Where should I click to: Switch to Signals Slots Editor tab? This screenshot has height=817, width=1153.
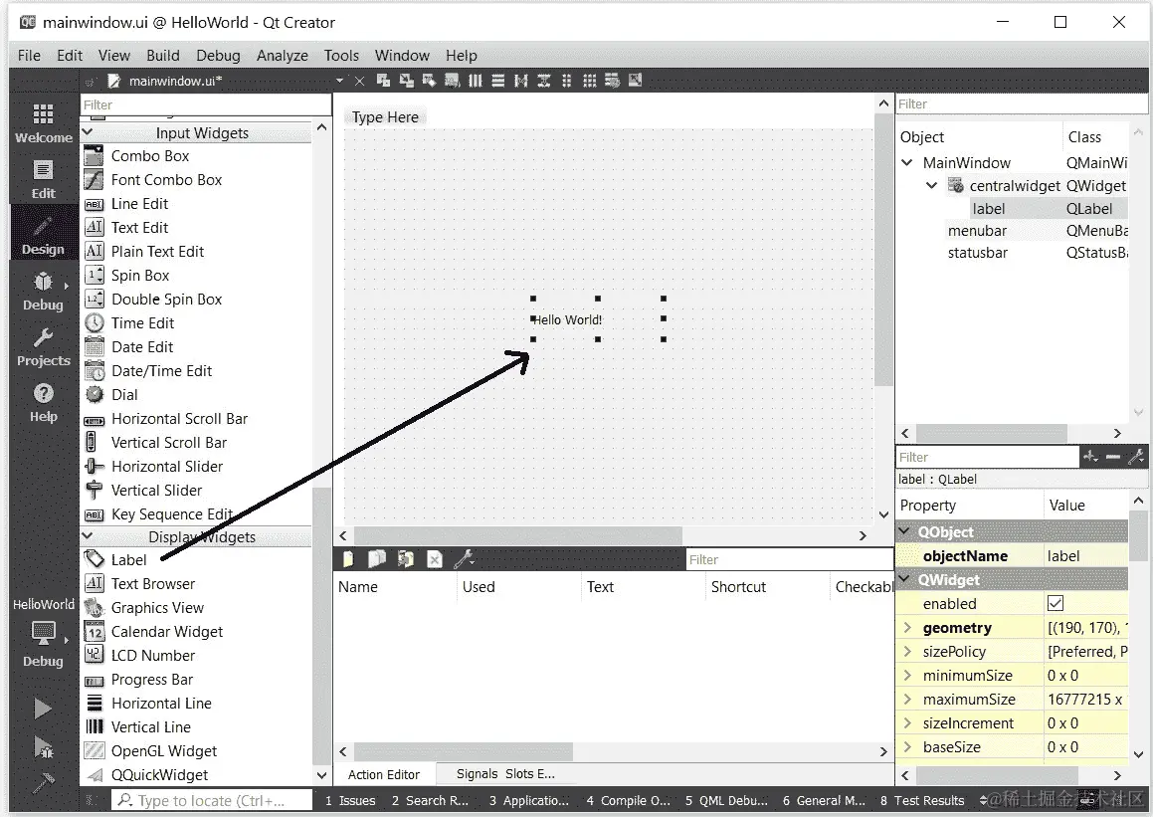(x=505, y=773)
